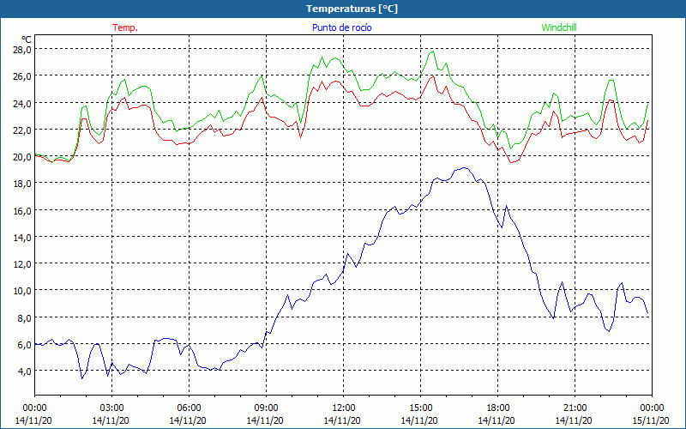Click the 22,0 y-axis value
The image size is (686, 429).
(x=22, y=130)
